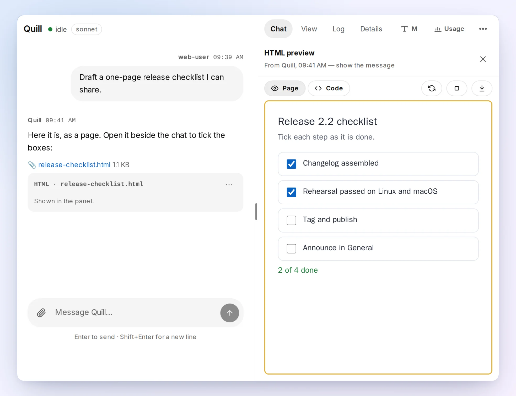This screenshot has width=516, height=396.
Task: Open the three-dot overflow menu in header
Action: [x=483, y=29]
